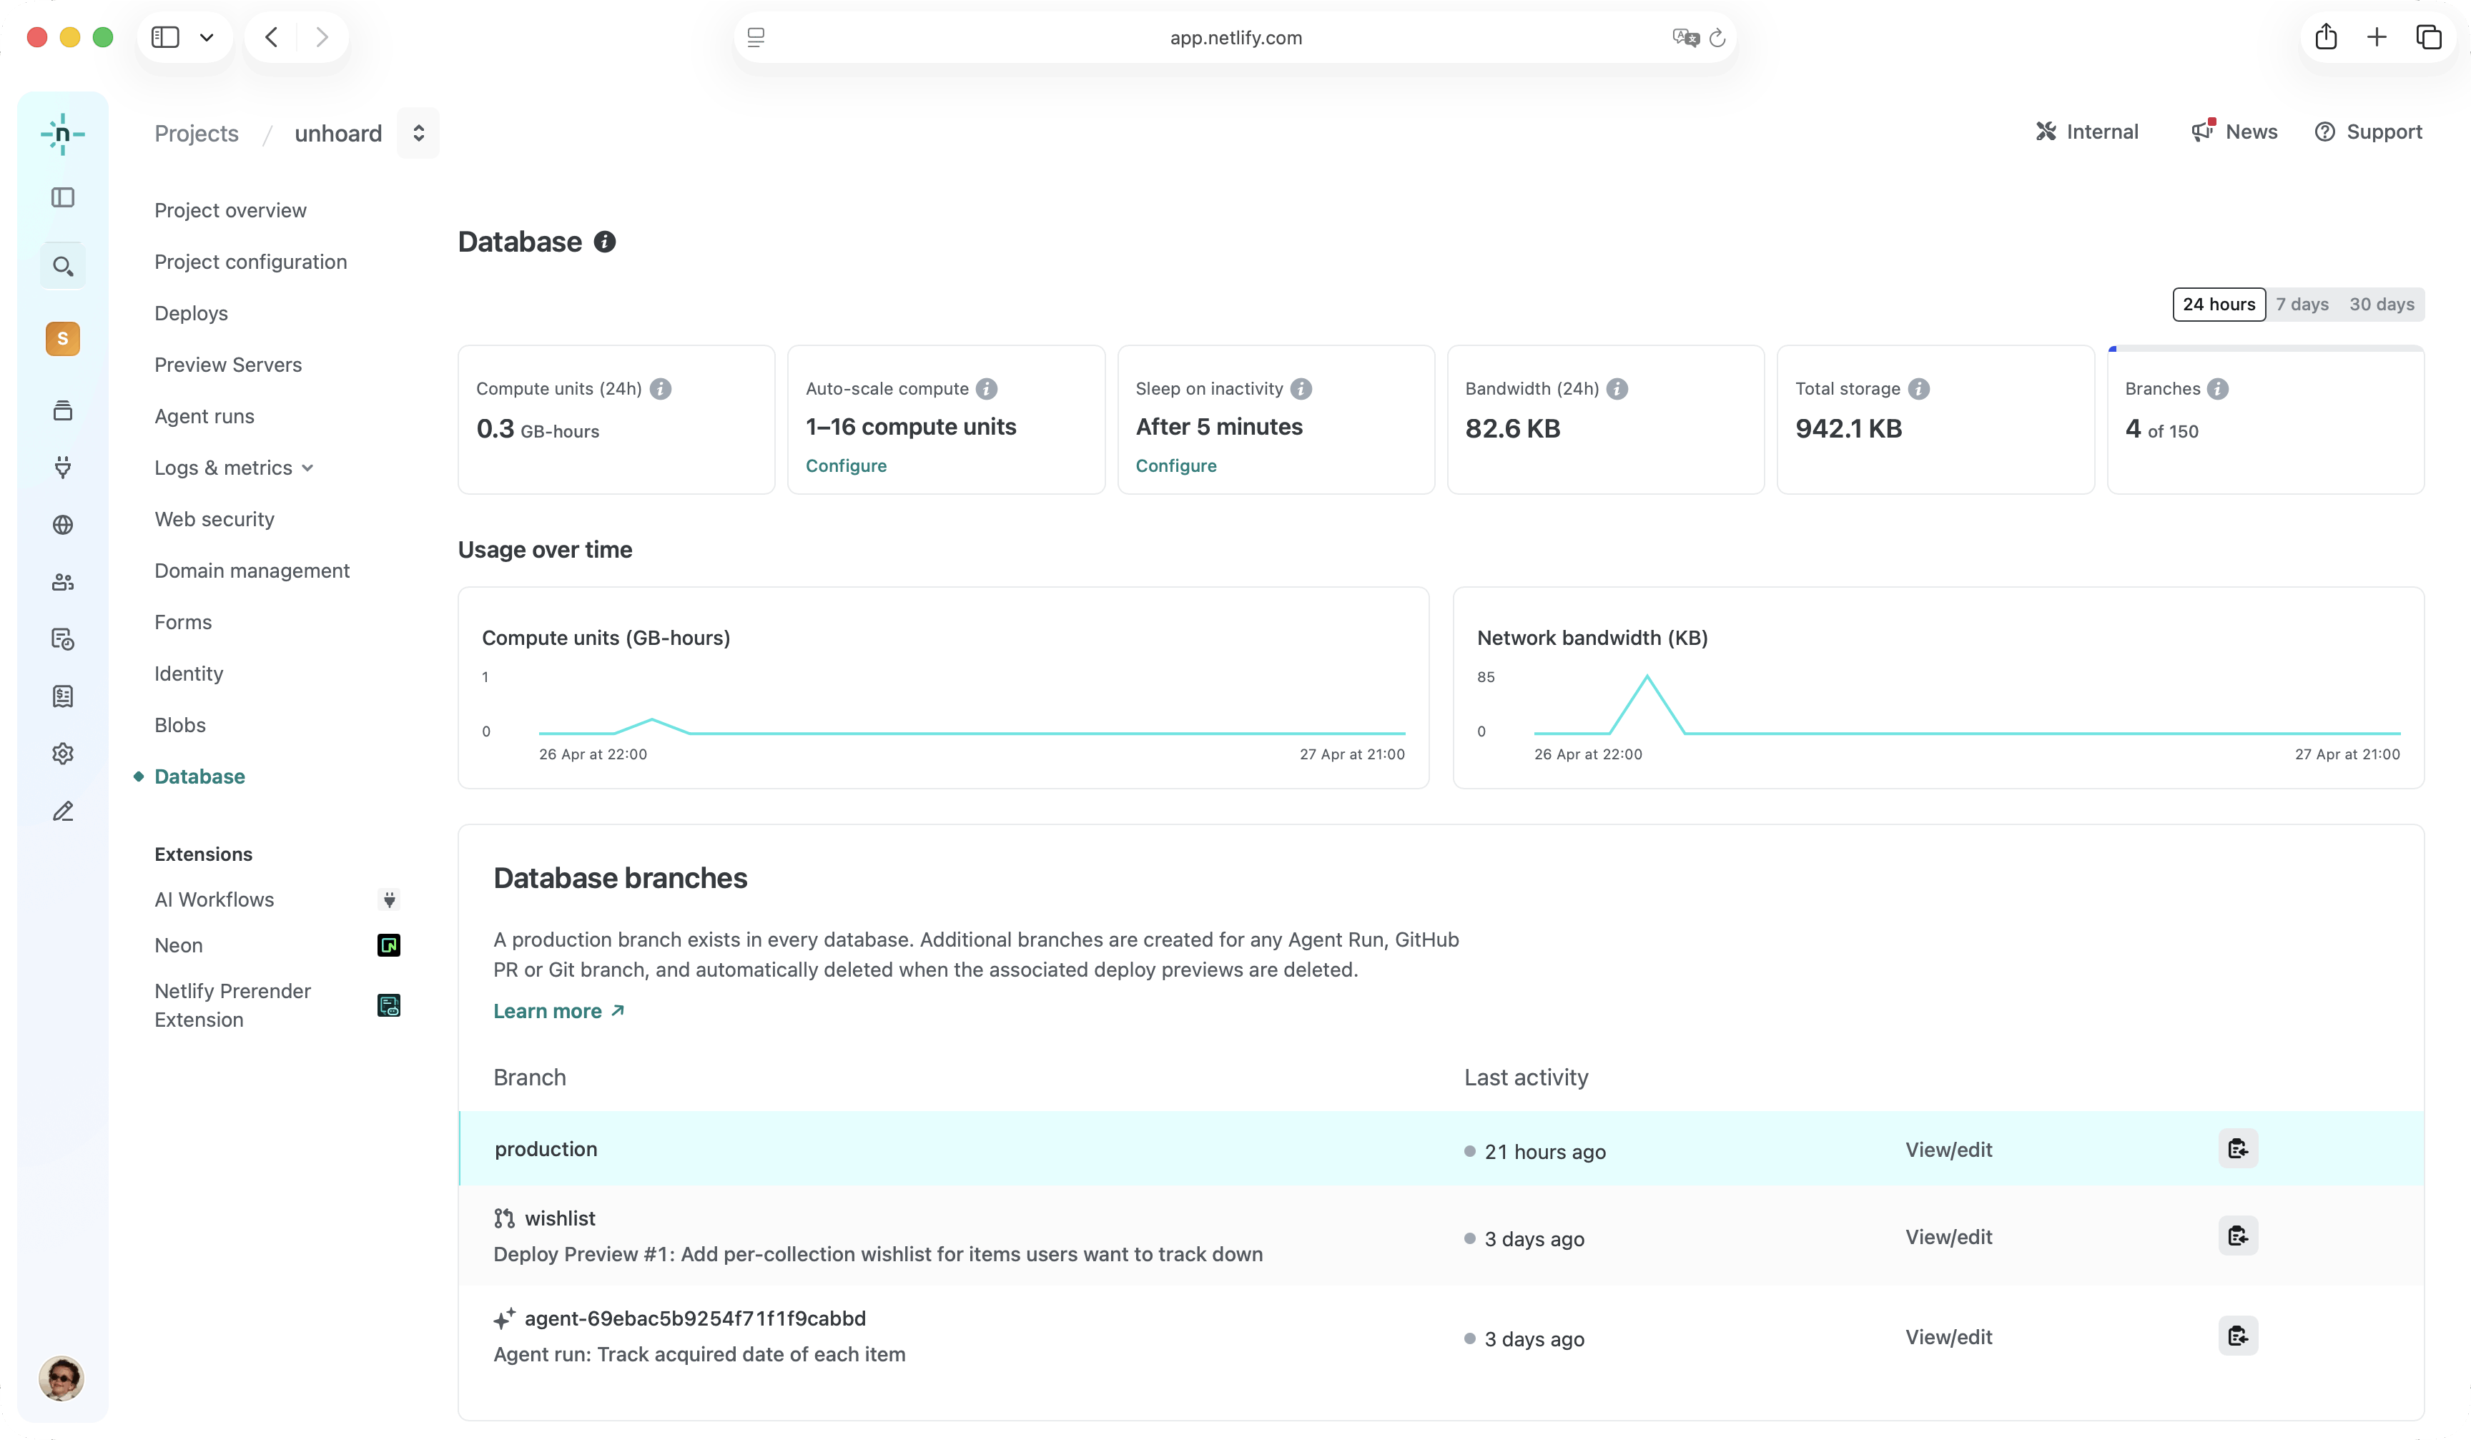Screen dimensions: 2471x1440
Task: Go to Blobs in project navigation
Action: pos(180,726)
